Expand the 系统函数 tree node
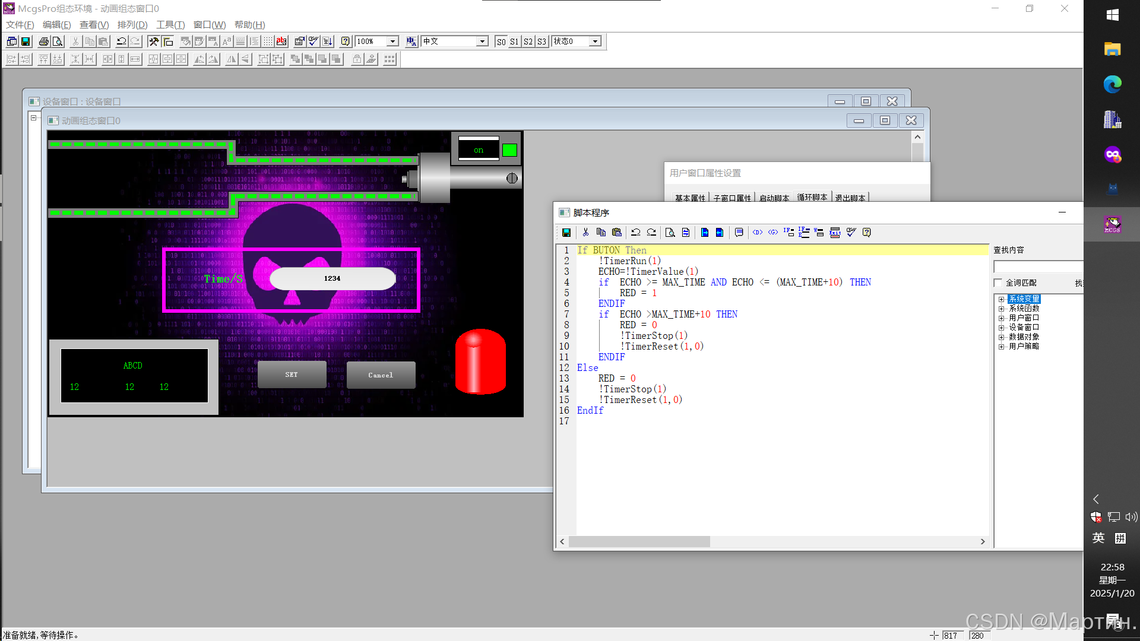Image resolution: width=1140 pixels, height=641 pixels. point(1002,309)
